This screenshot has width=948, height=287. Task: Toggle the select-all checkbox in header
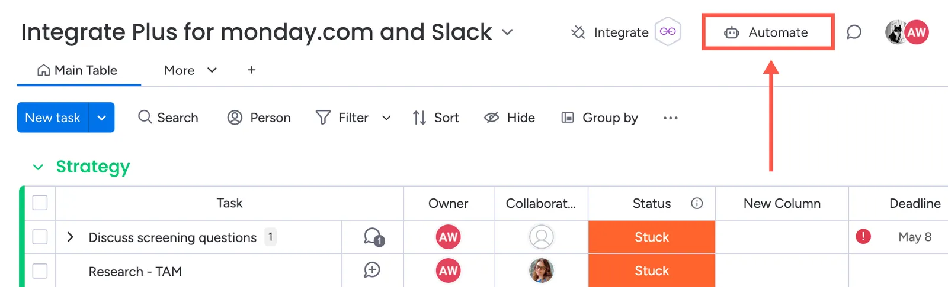[x=40, y=203]
